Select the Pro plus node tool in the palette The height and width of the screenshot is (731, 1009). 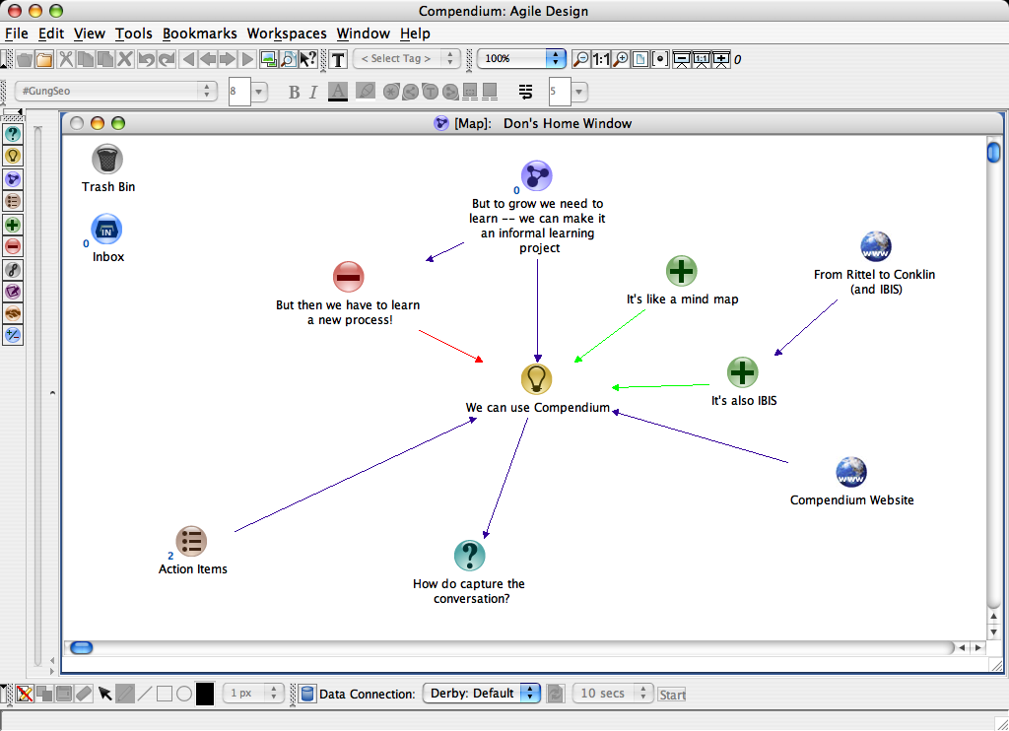click(12, 225)
